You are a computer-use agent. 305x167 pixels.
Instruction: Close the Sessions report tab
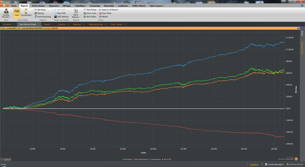(x=84, y=24)
